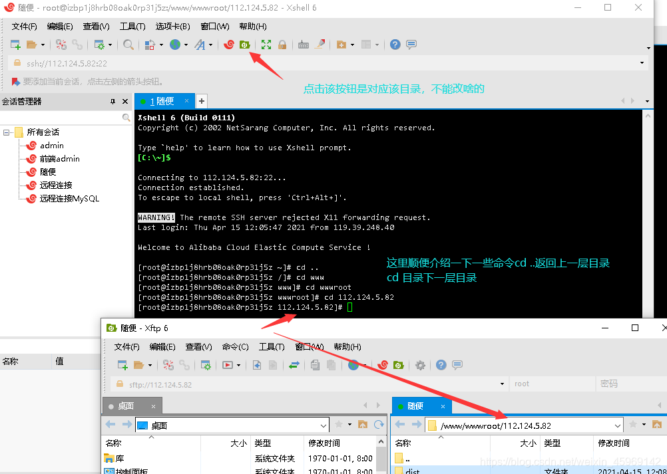This screenshot has width=667, height=474.
Task: Click the magnifier Find icon in Xshell toolbar
Action: click(128, 45)
